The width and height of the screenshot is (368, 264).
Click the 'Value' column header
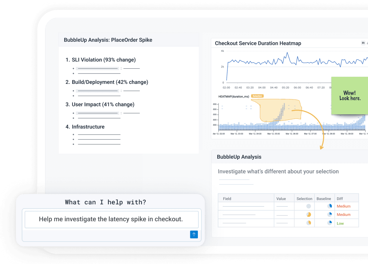(x=281, y=199)
